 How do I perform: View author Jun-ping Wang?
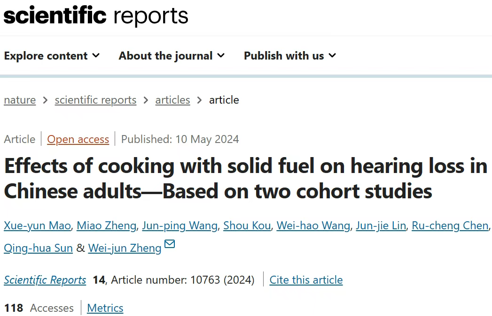tap(180, 226)
